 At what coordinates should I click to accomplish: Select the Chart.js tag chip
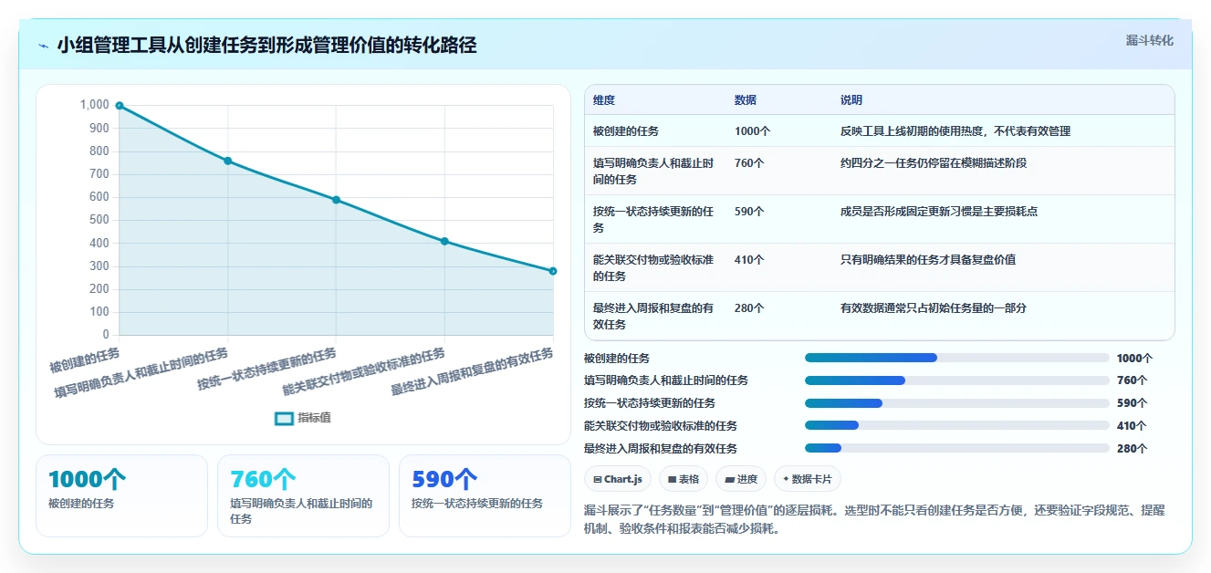click(618, 479)
